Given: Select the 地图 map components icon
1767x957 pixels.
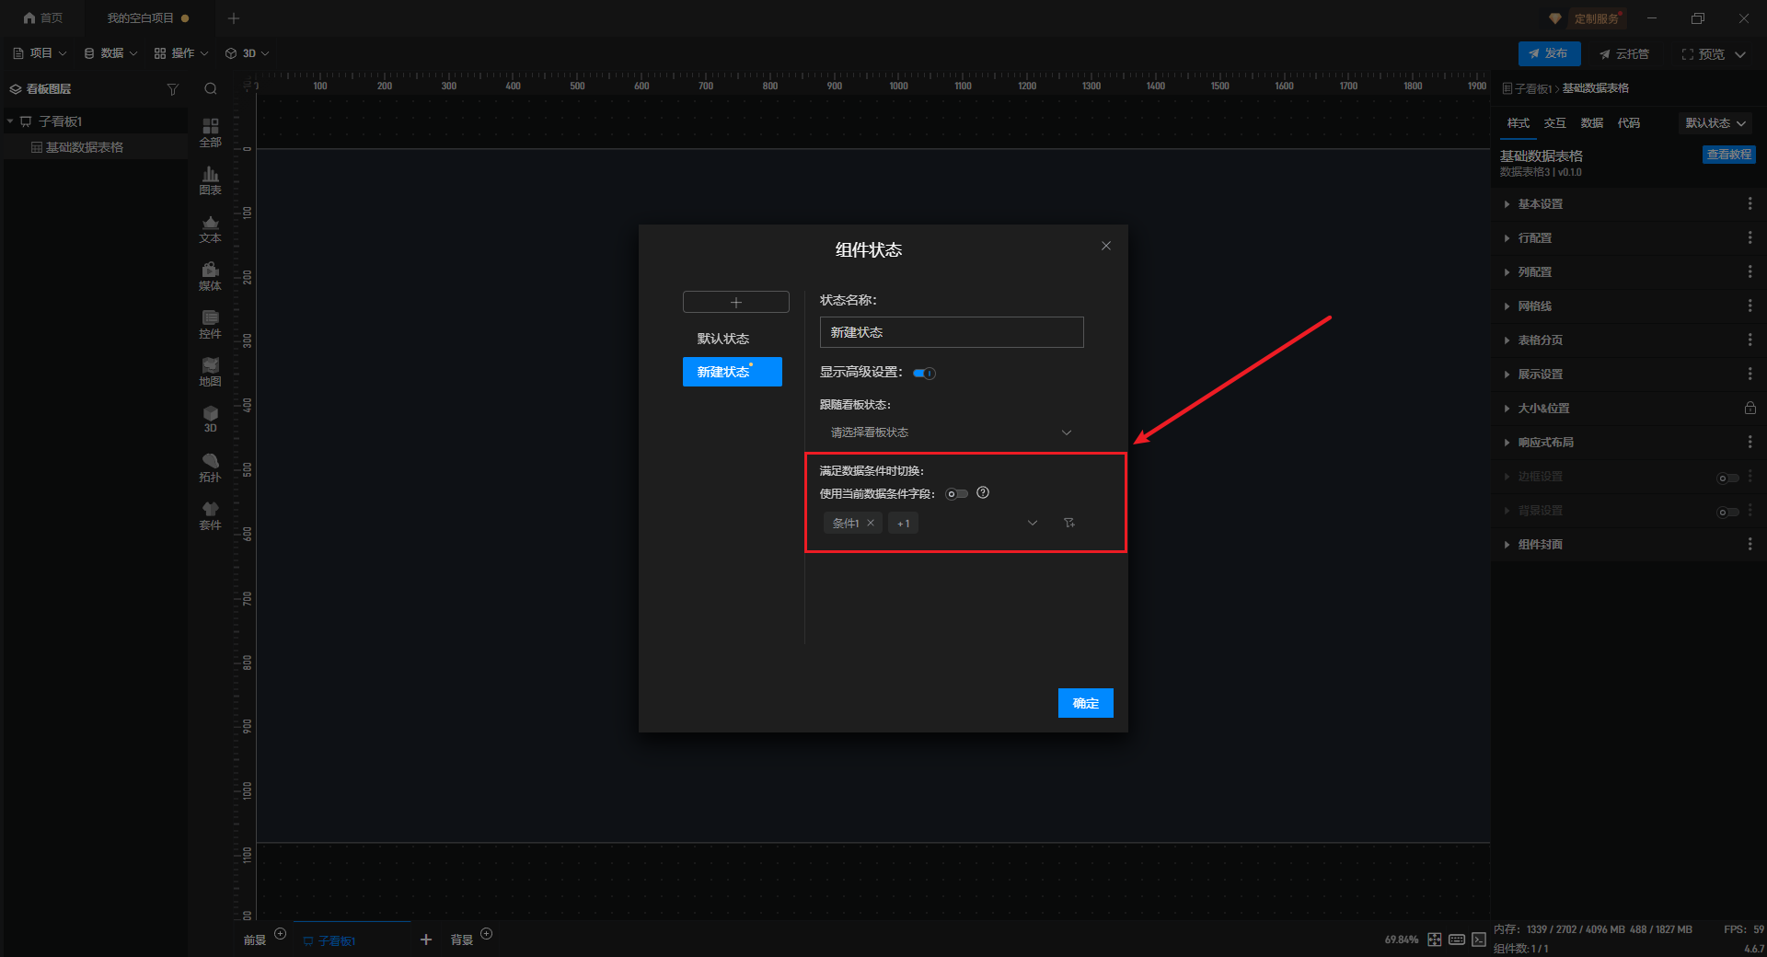Looking at the screenshot, I should point(210,371).
